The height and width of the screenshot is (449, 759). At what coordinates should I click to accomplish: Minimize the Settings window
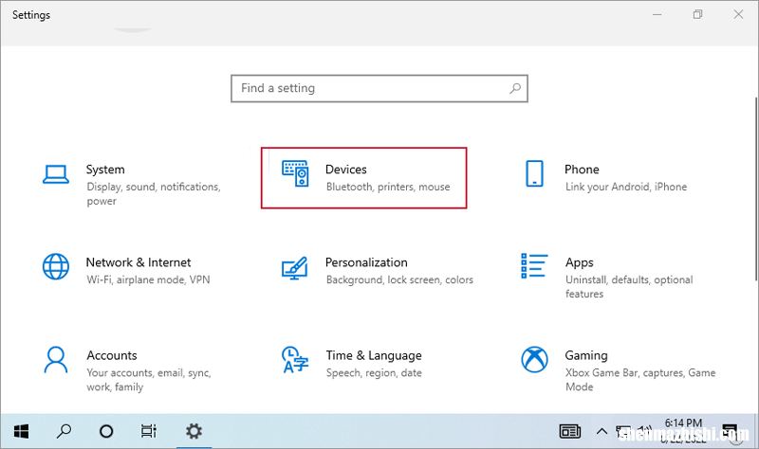657,14
